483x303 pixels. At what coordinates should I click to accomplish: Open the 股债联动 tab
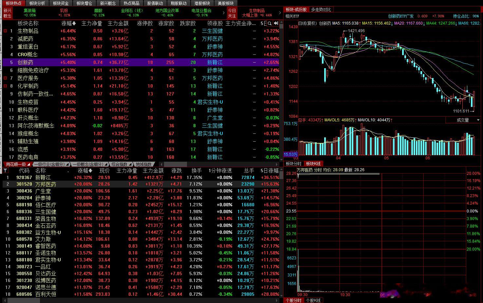pyautogui.click(x=155, y=3)
